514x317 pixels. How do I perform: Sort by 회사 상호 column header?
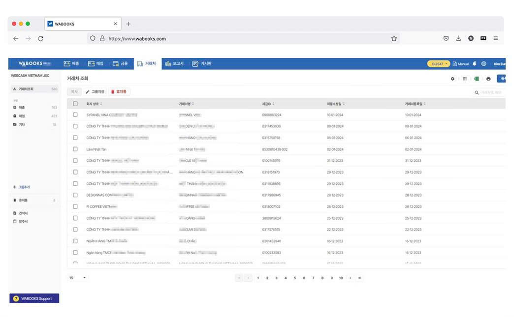94,104
